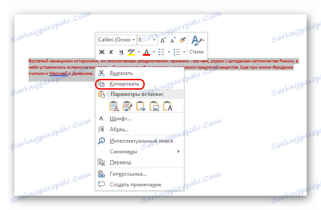
Task: Select Перевод from the context menu
Action: (x=140, y=162)
